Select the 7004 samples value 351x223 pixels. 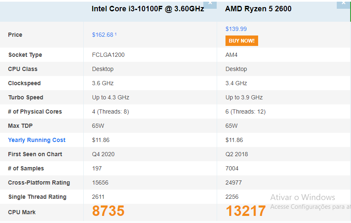[232, 168]
